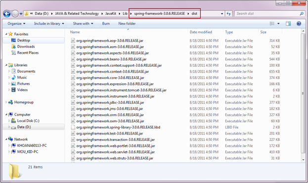Select org.springframework.jms-3.0.6.RELEASE.jar
The width and height of the screenshot is (308, 183).
110,109
